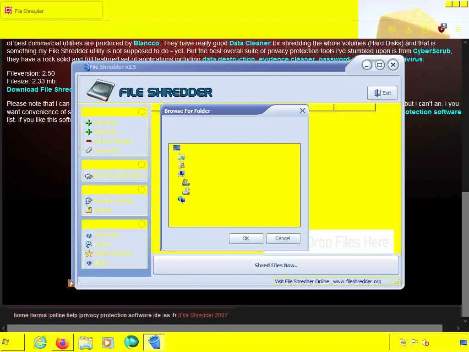Open the uBlock Origin extension icon
Viewport: 469px width, 352px height.
(442, 29)
